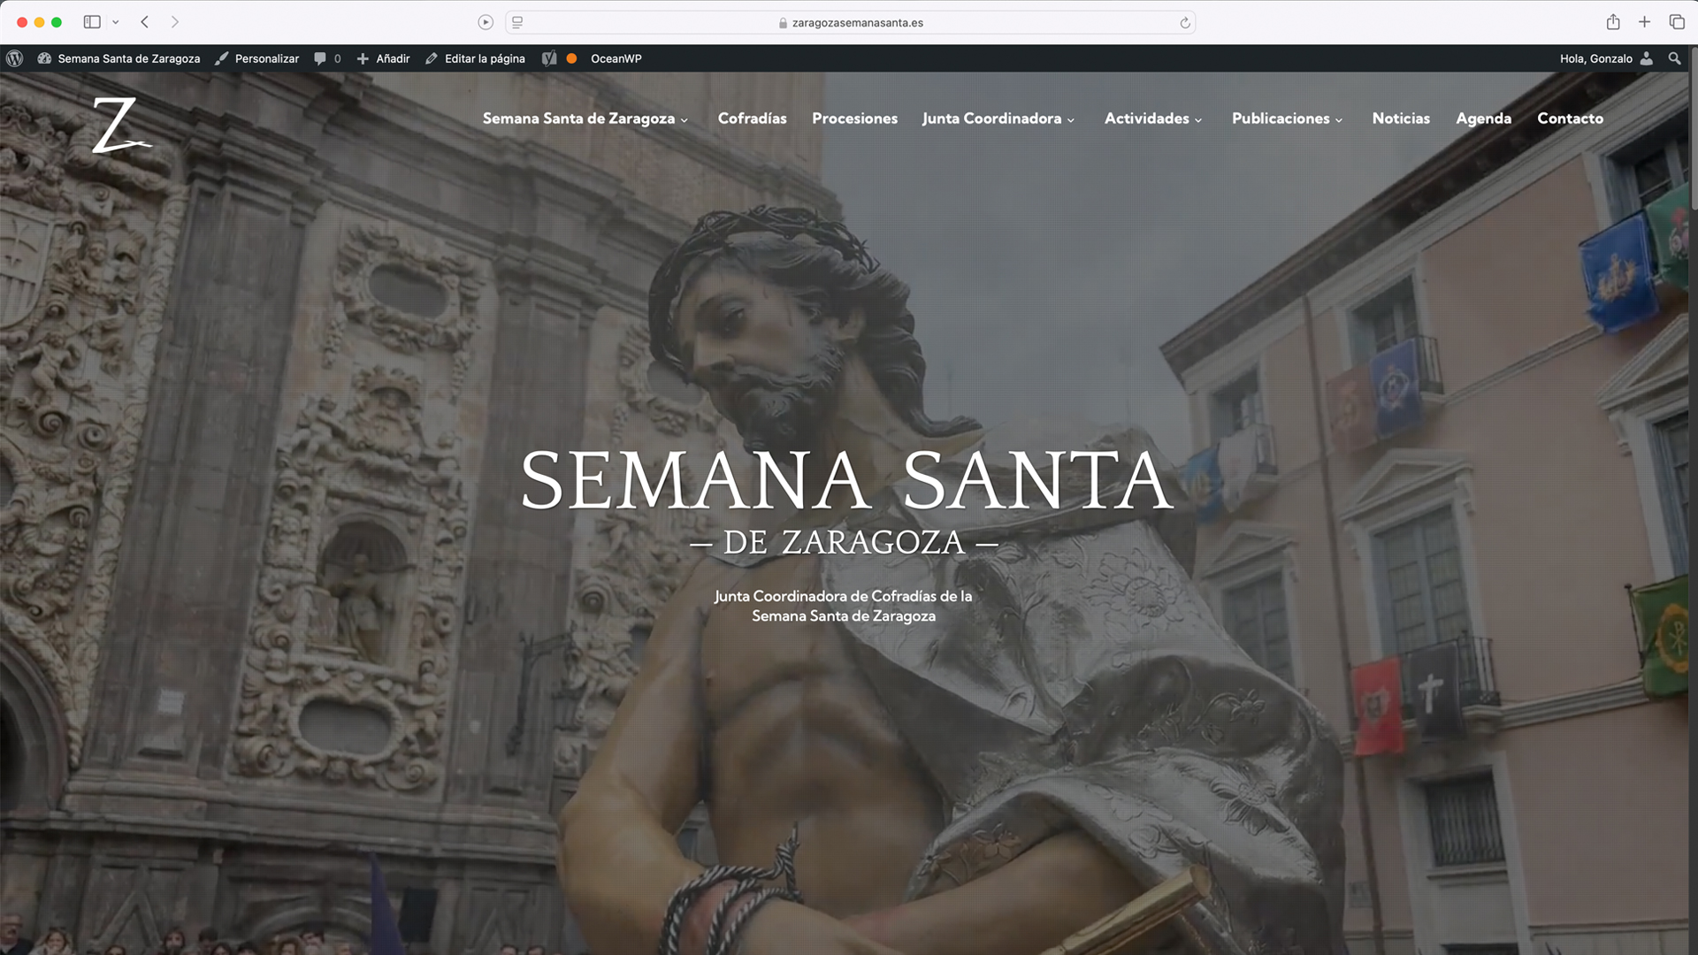Expand the Actividades dropdown menu

point(1198,120)
